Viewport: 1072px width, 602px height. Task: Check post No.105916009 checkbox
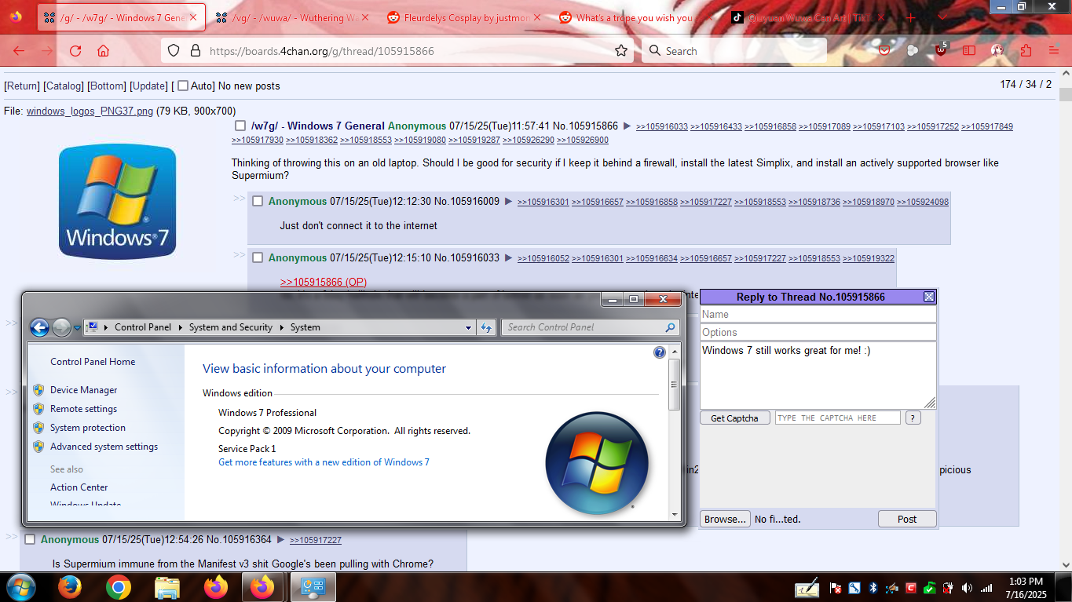[x=258, y=201]
